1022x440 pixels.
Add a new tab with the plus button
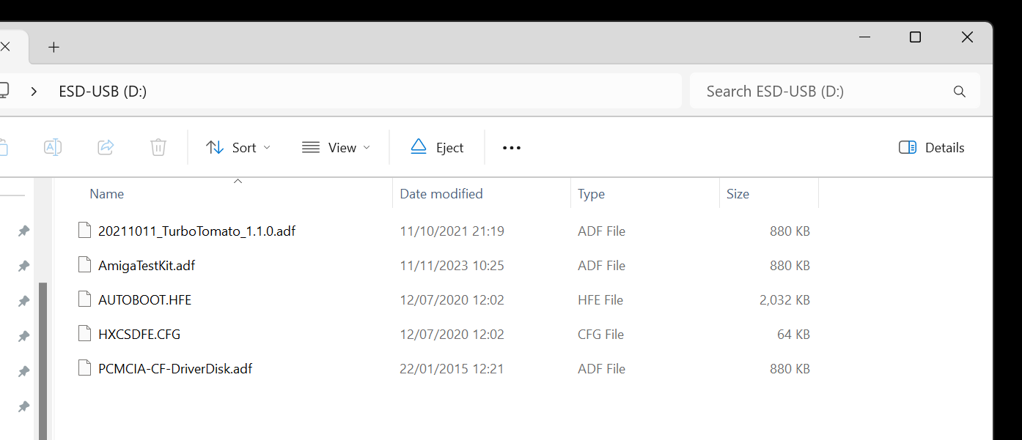coord(54,47)
